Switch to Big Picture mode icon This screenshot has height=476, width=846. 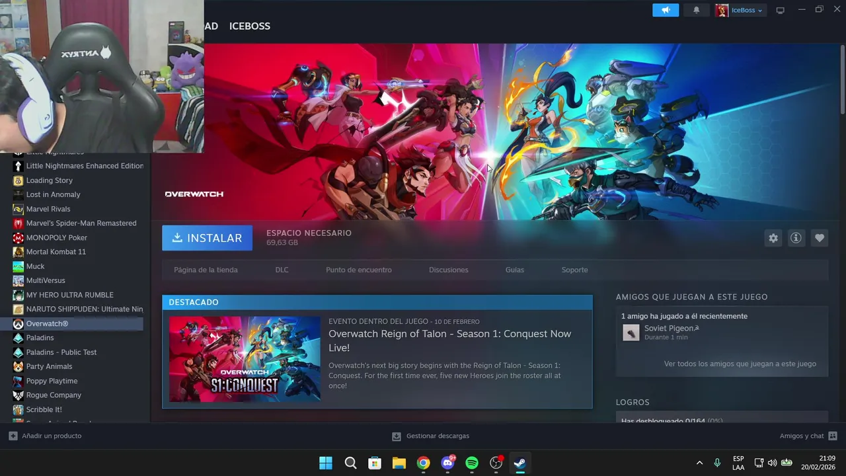pyautogui.click(x=780, y=10)
